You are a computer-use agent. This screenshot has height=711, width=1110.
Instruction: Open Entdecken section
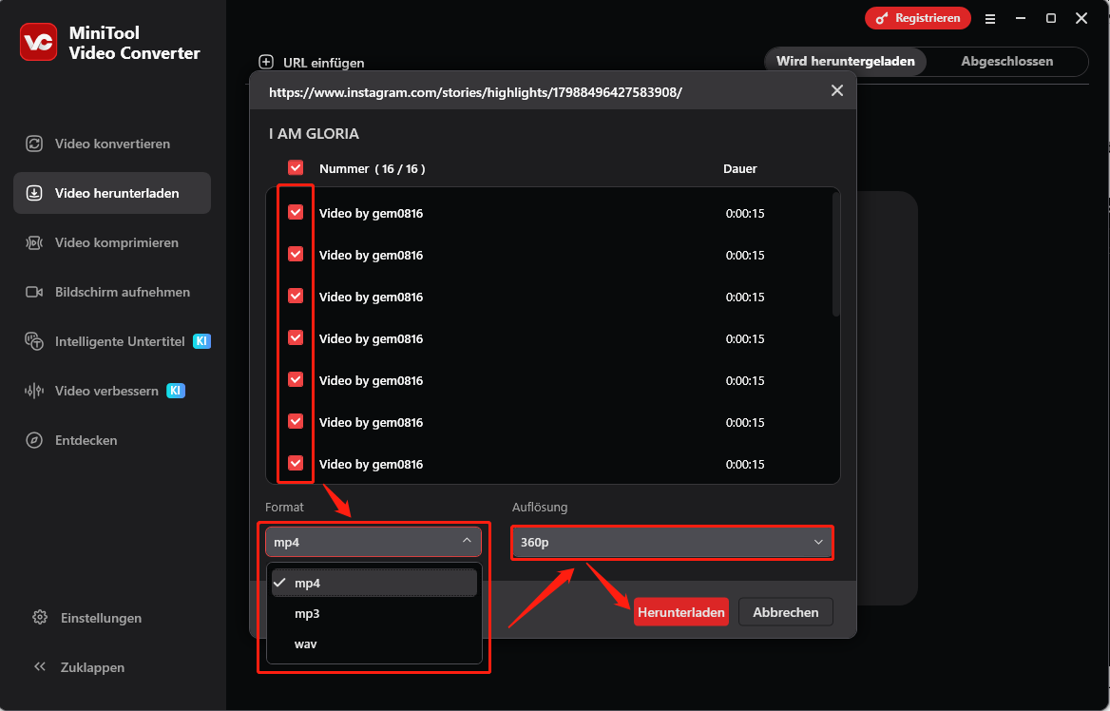[112, 440]
